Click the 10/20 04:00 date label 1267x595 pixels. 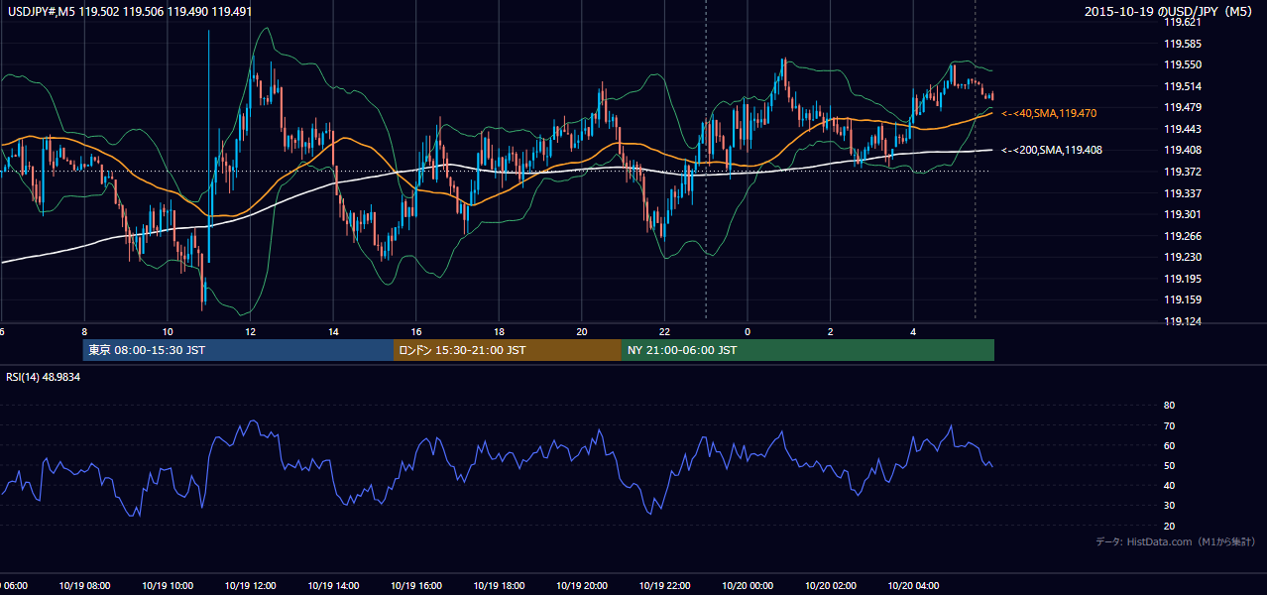click(913, 586)
